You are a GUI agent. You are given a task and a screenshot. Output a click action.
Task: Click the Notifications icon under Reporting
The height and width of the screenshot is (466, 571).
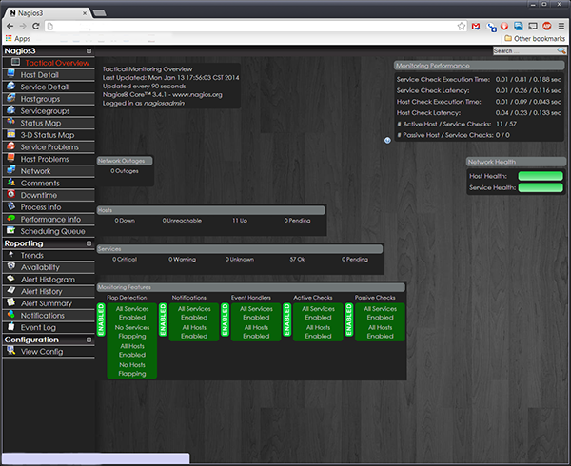click(10, 315)
